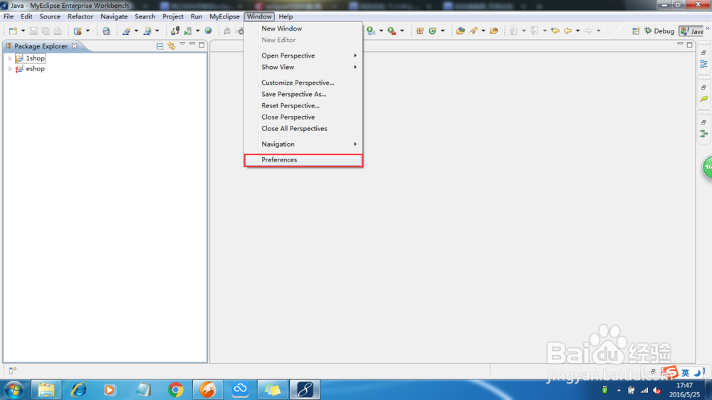
Task: Click the Open Type toolbar icon
Action: (461, 31)
